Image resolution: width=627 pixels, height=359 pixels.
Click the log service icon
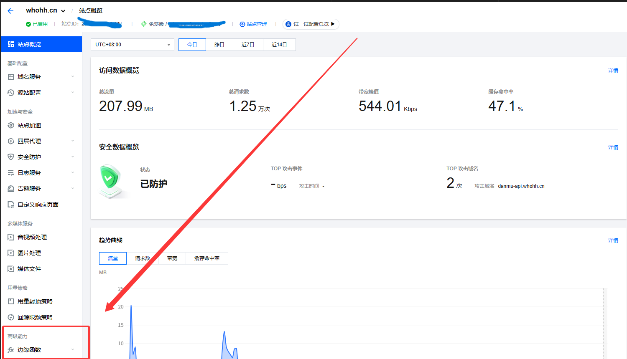[x=11, y=173]
